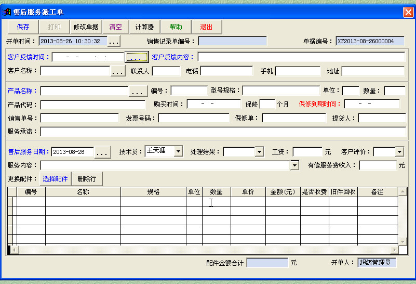Image resolution: width=416 pixels, height=284 pixels.
Task: Click the 客户名称 input field
Action: click(x=75, y=71)
